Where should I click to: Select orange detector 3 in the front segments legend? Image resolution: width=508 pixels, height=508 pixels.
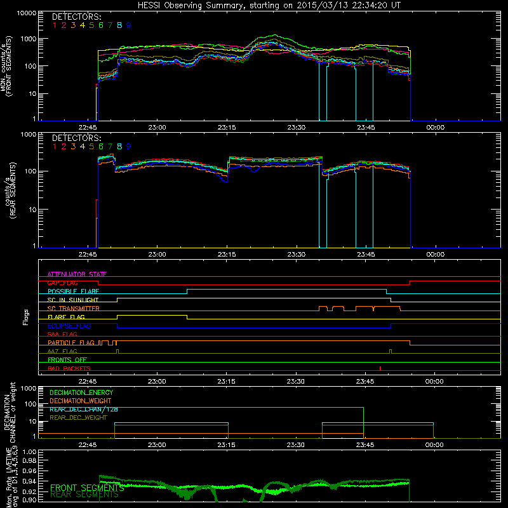73,25
